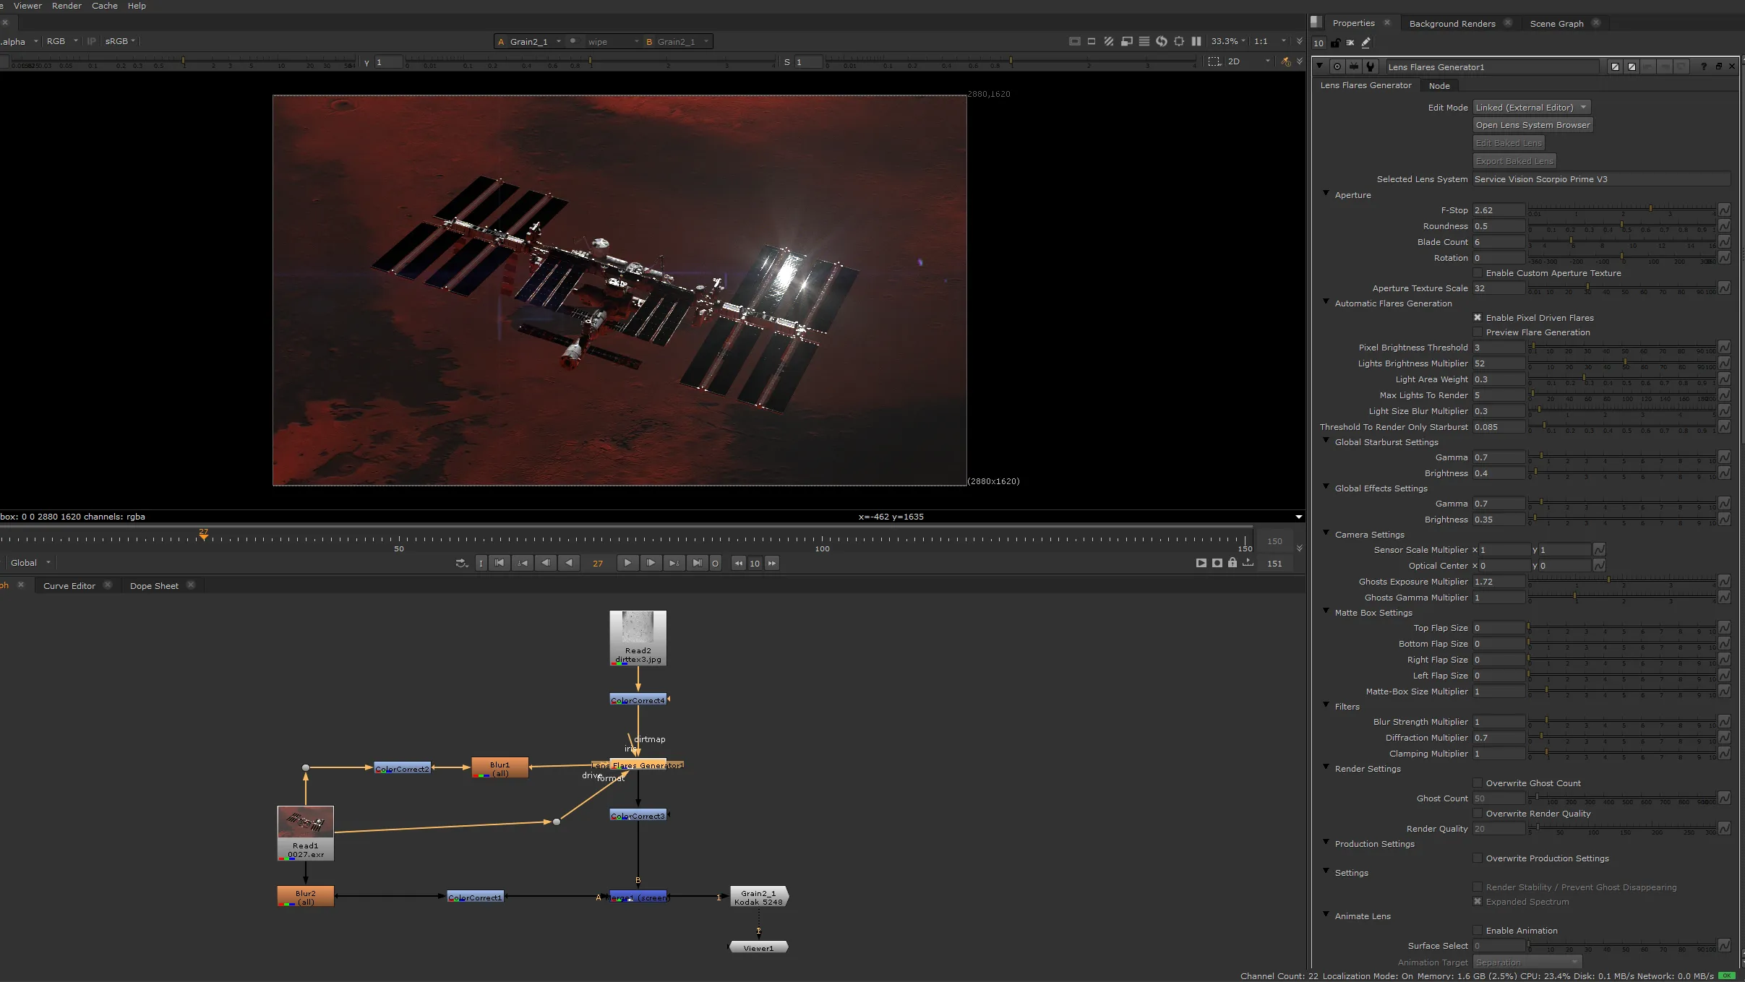This screenshot has width=1745, height=982.
Task: Collapse the Camera Settings section
Action: (1326, 533)
